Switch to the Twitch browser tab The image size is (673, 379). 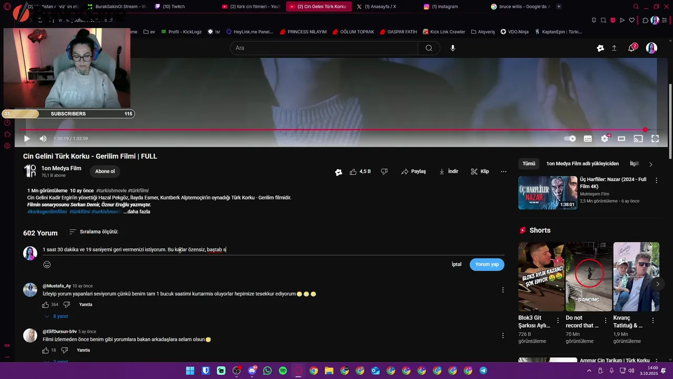[x=174, y=6]
